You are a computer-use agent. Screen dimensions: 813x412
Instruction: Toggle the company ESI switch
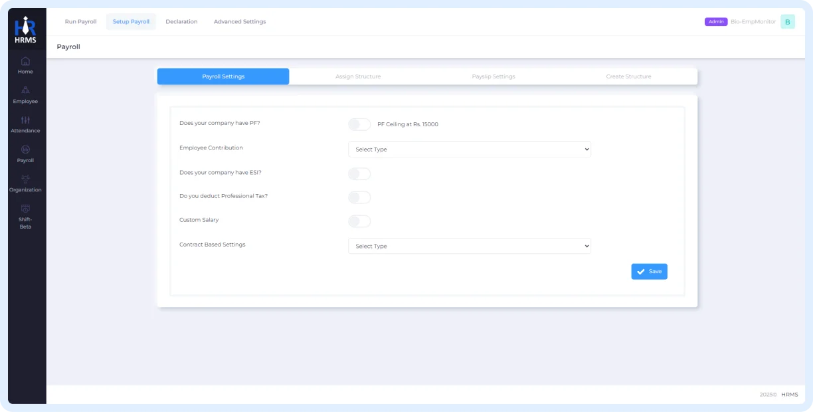pyautogui.click(x=359, y=173)
